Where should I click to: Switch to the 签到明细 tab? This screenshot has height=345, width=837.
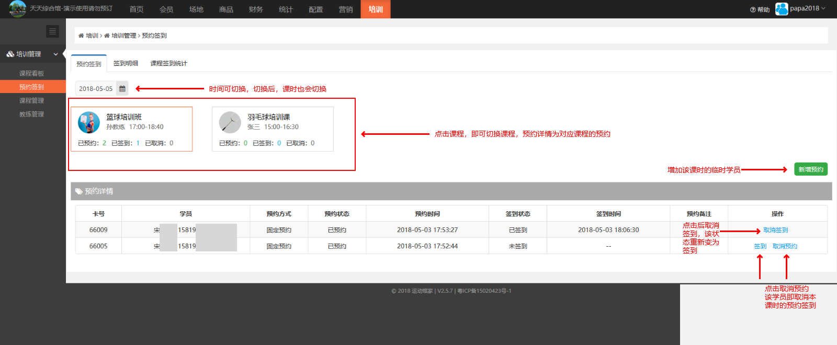tap(126, 63)
